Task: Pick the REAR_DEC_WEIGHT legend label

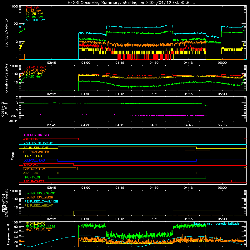Action: (38, 206)
